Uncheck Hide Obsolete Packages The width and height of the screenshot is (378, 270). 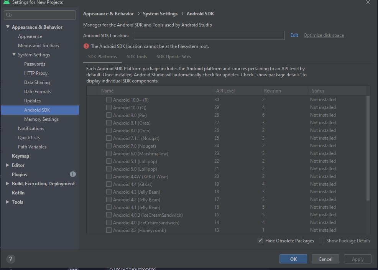coord(260,240)
